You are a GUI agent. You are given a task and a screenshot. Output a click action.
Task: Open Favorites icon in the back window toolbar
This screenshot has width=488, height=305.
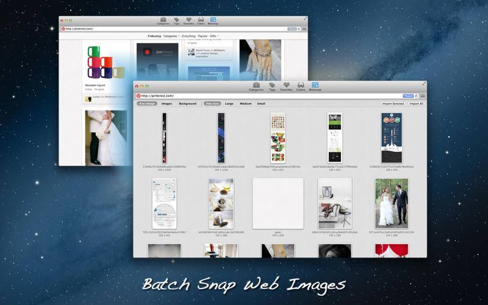click(x=188, y=21)
